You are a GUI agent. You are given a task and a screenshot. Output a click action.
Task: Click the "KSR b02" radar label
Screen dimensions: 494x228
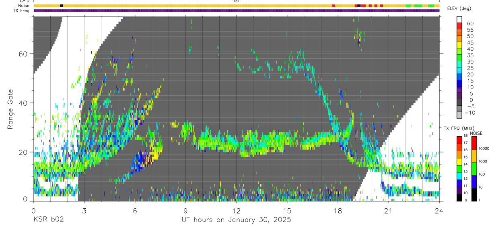click(48, 220)
